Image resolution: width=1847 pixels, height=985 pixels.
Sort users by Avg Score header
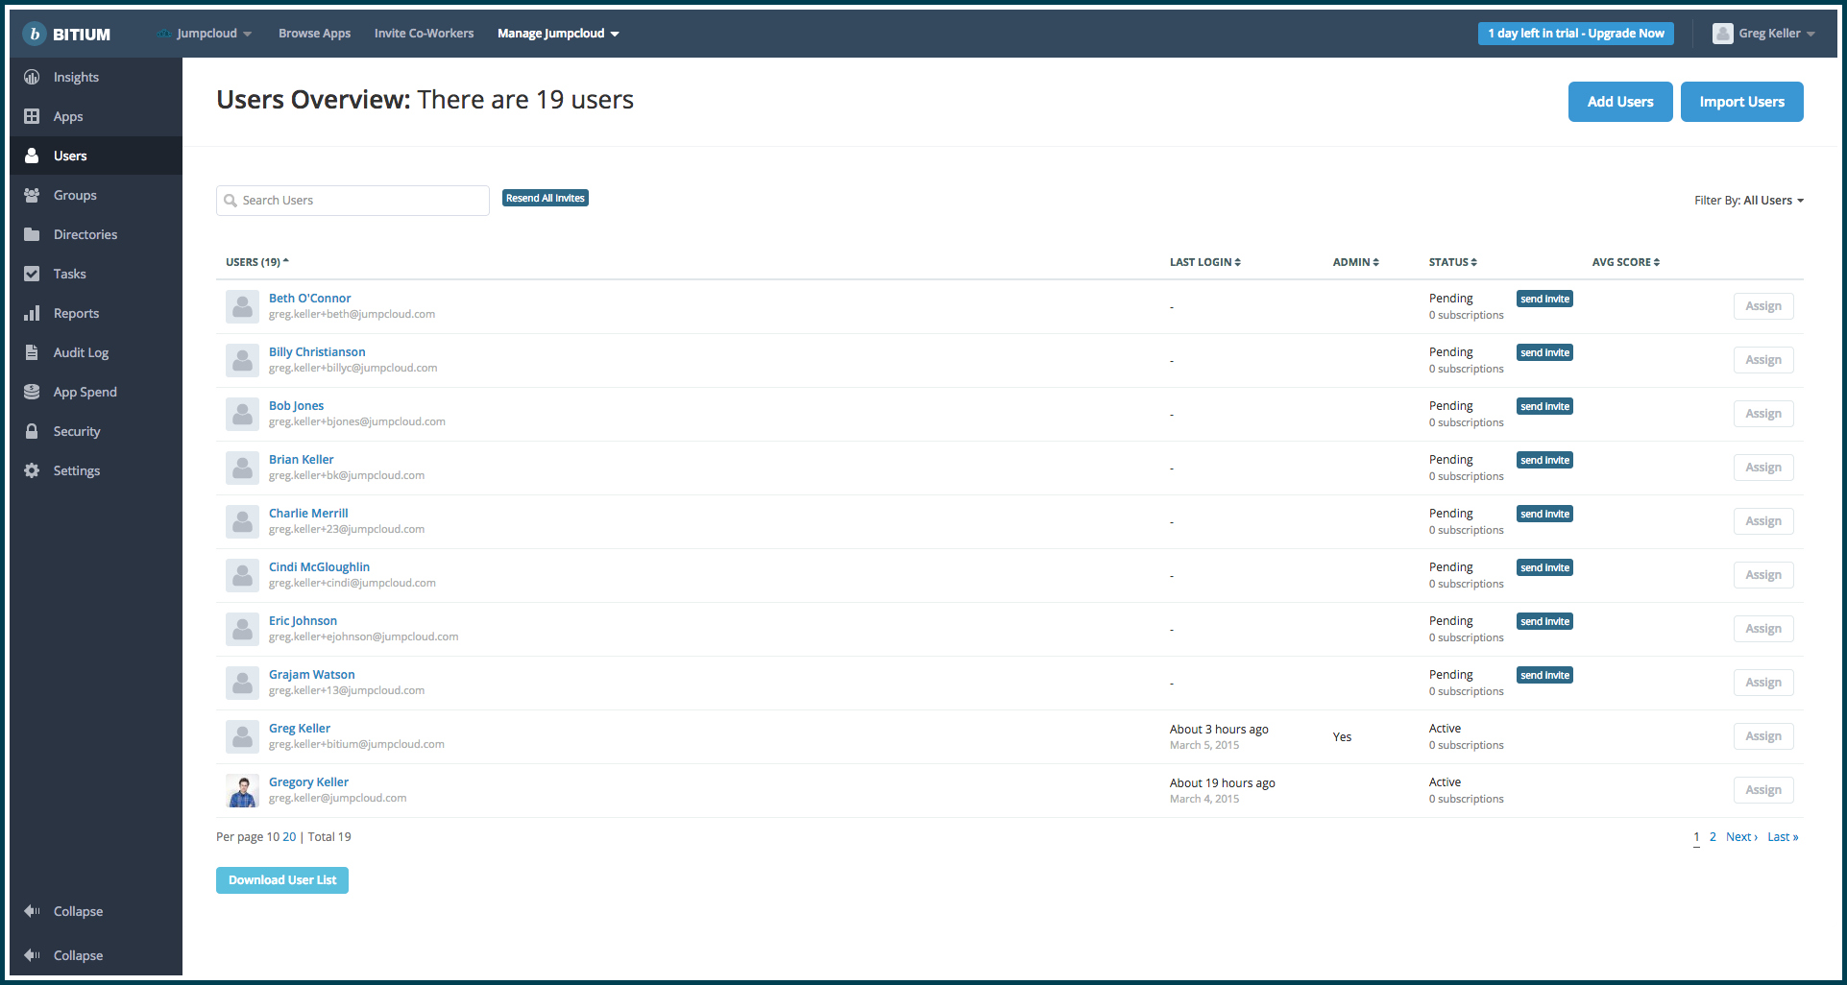click(x=1625, y=262)
